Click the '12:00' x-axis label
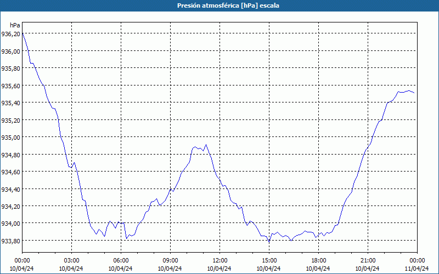The height and width of the screenshot is (274, 439). (x=220, y=261)
